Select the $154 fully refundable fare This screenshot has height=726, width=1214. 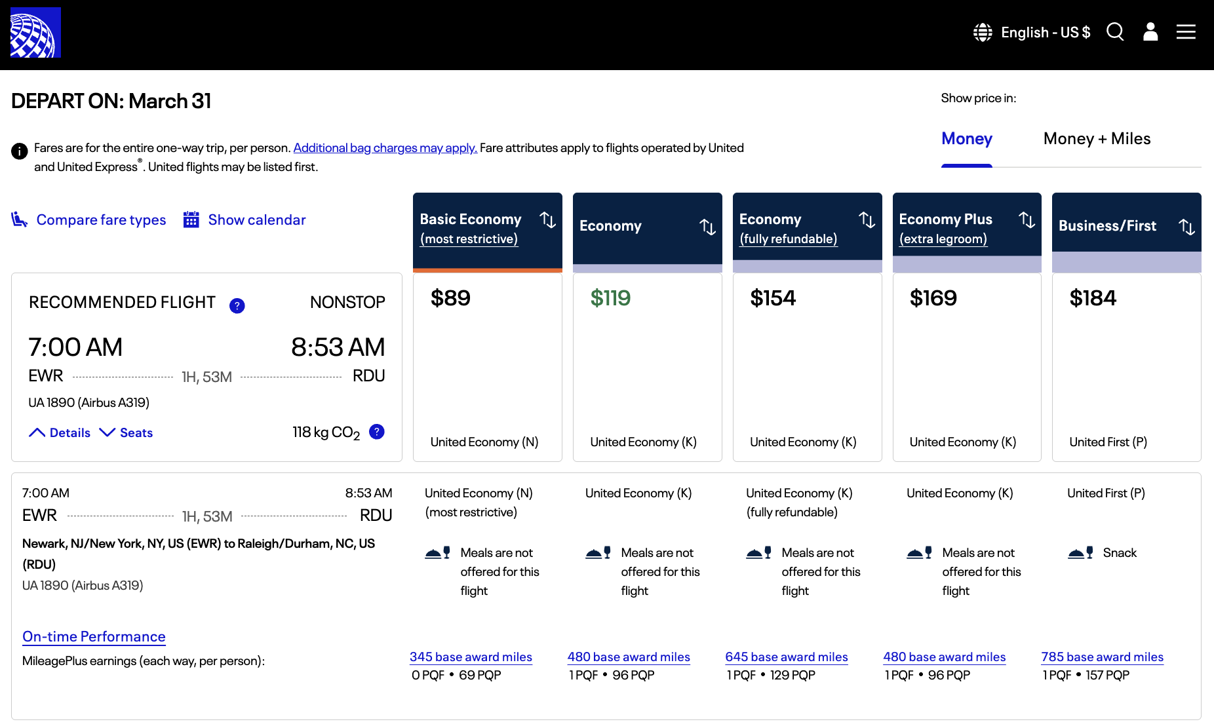click(x=808, y=367)
